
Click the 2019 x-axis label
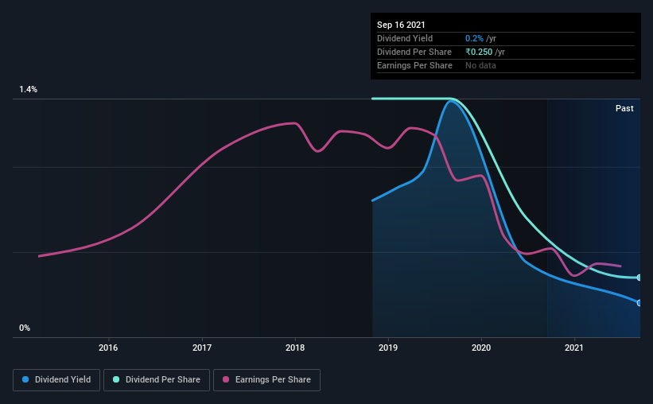[388, 348]
